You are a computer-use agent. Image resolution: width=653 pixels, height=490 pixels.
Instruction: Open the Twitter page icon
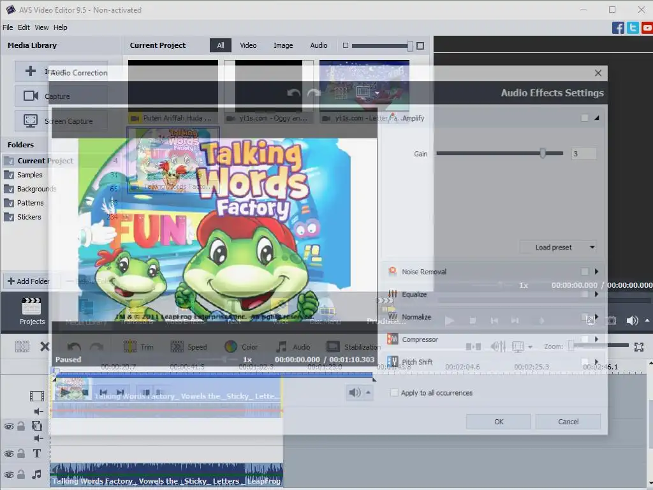coord(633,28)
